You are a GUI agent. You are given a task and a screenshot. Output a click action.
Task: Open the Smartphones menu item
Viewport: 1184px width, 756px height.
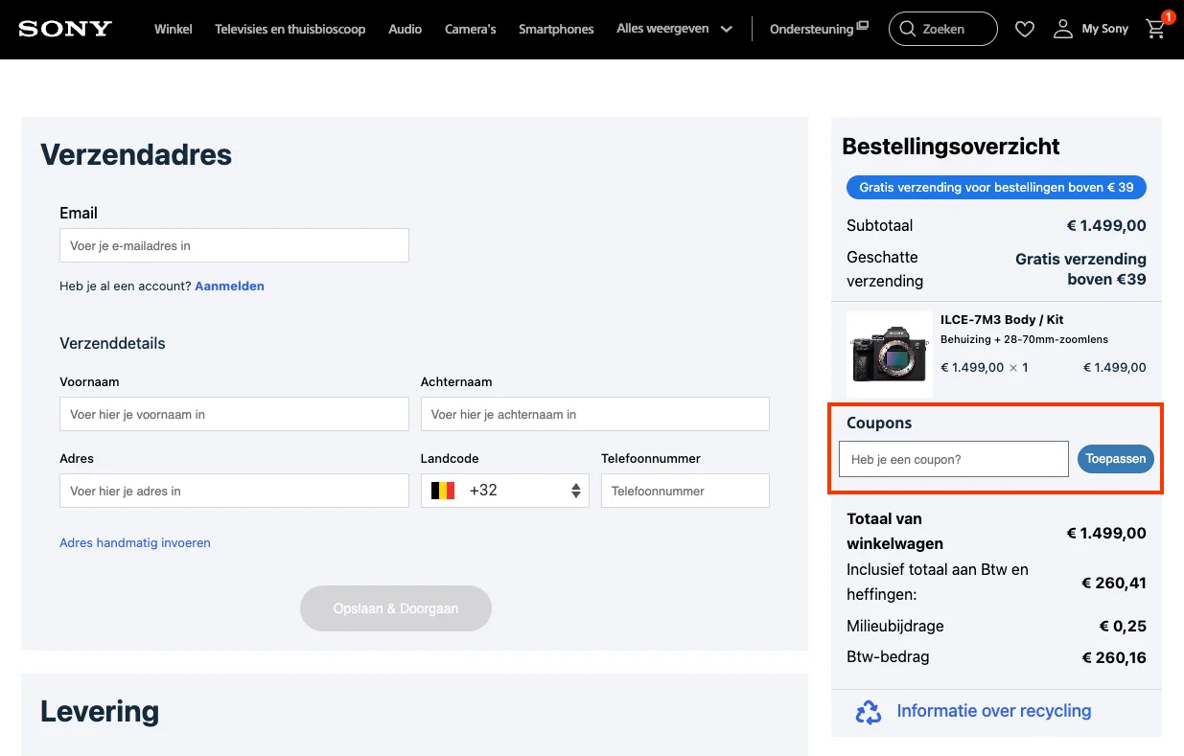(556, 29)
